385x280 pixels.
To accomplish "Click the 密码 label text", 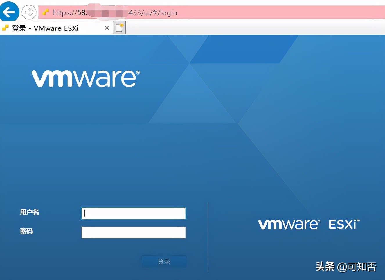I will point(26,231).
